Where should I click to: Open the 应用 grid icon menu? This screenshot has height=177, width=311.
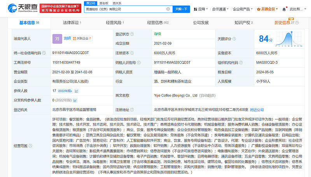196,9
